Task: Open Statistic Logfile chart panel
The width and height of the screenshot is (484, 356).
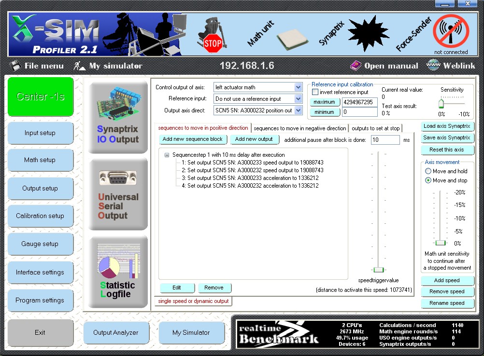Action: coord(118,272)
